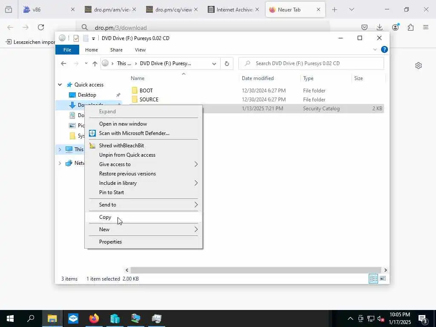Refresh the DVD Drive folder view

click(x=227, y=64)
